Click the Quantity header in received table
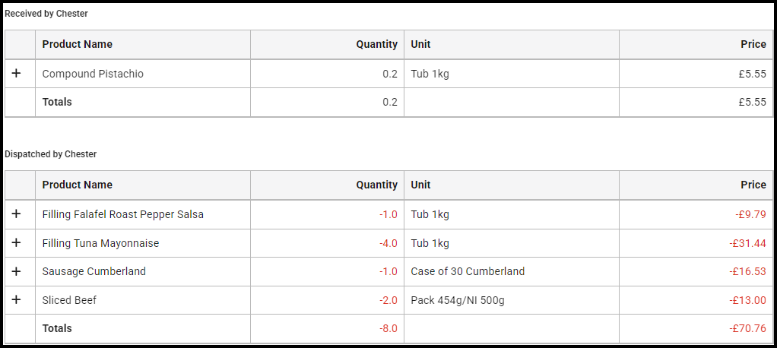 (376, 44)
